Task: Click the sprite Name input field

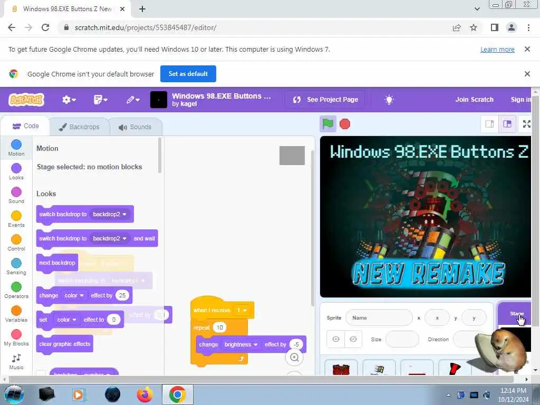Action: coord(379,318)
